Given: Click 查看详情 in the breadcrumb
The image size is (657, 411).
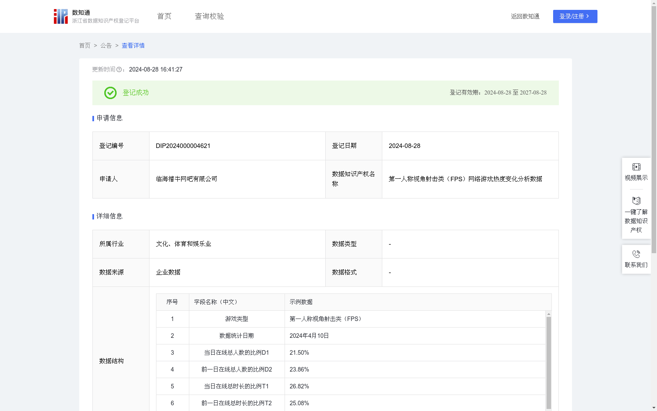Looking at the screenshot, I should click(x=133, y=46).
